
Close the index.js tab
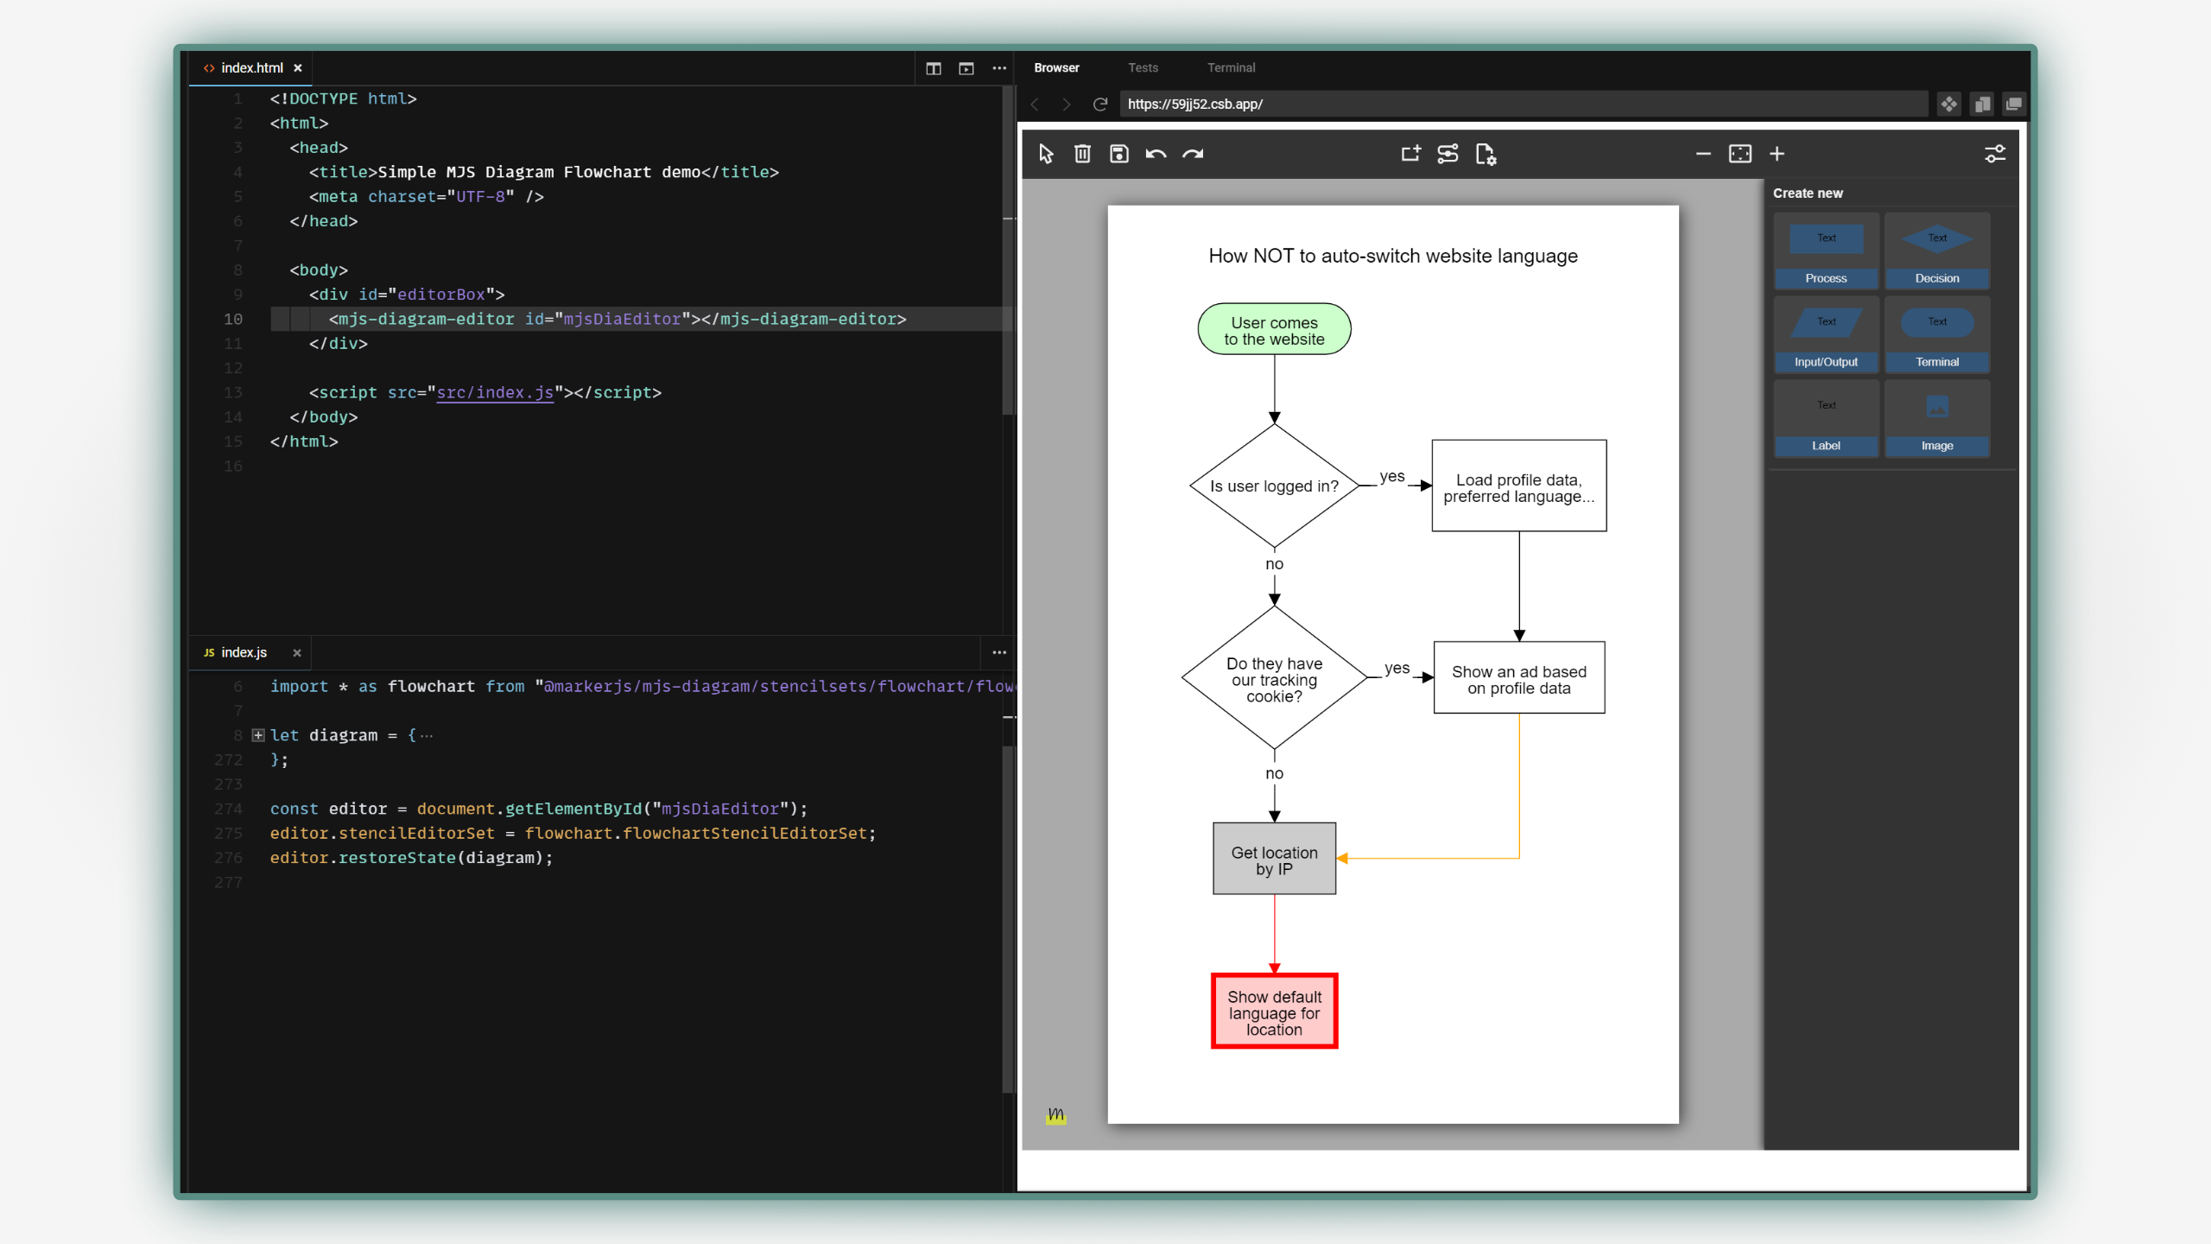click(x=297, y=653)
